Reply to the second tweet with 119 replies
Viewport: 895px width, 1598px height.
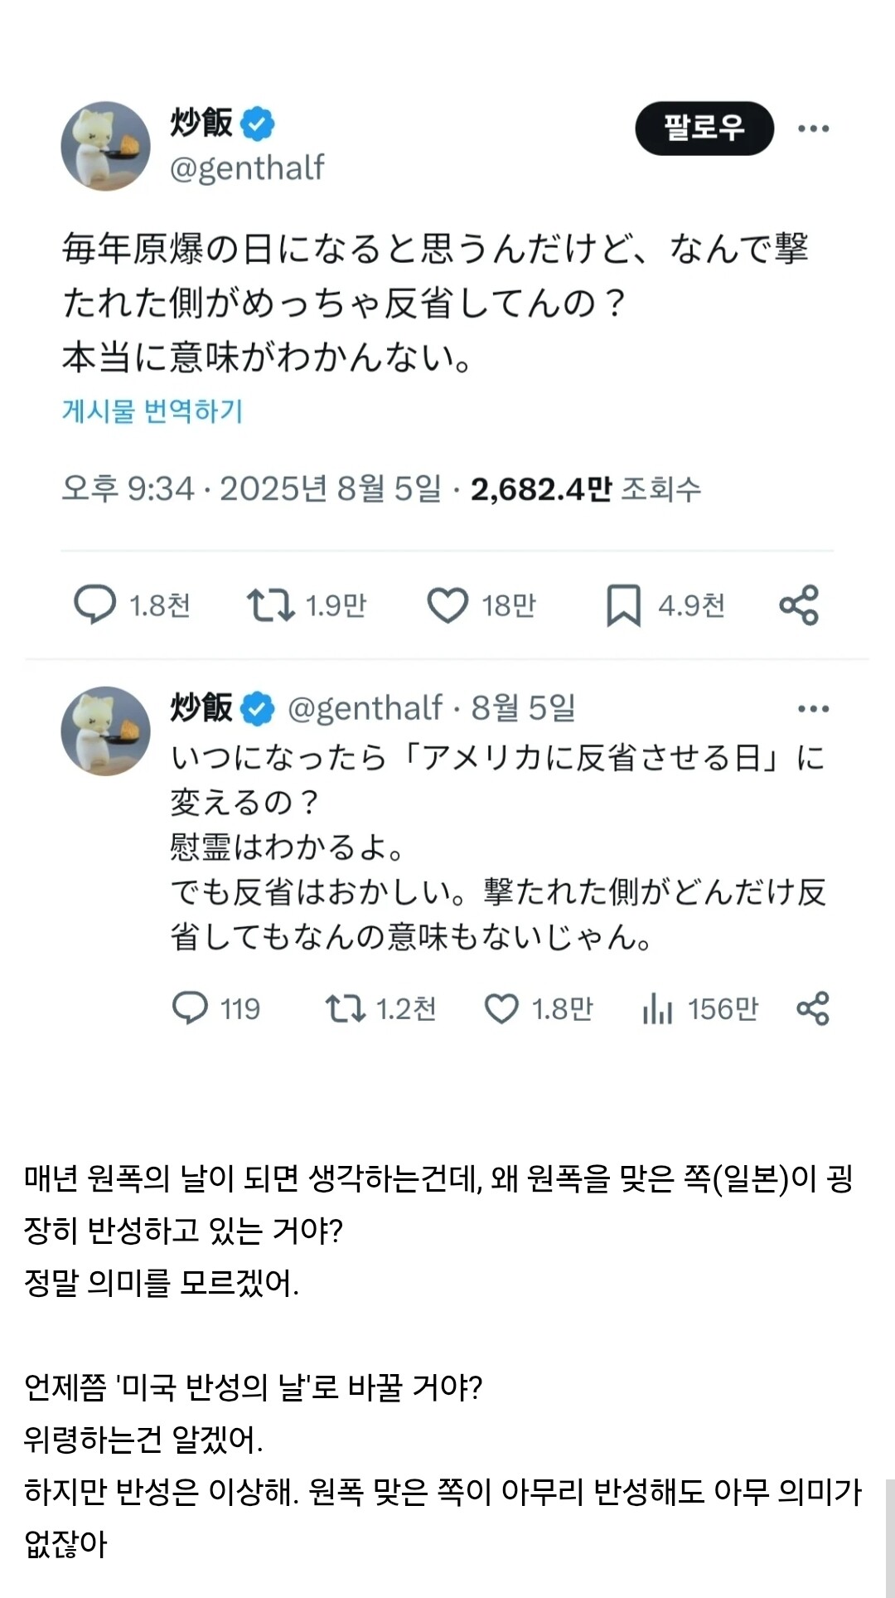click(190, 1008)
